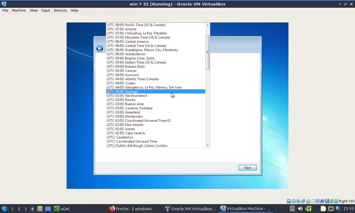Click optical drive indicator in VirtualBox status bar
The image size is (355, 213).
[x=294, y=201]
